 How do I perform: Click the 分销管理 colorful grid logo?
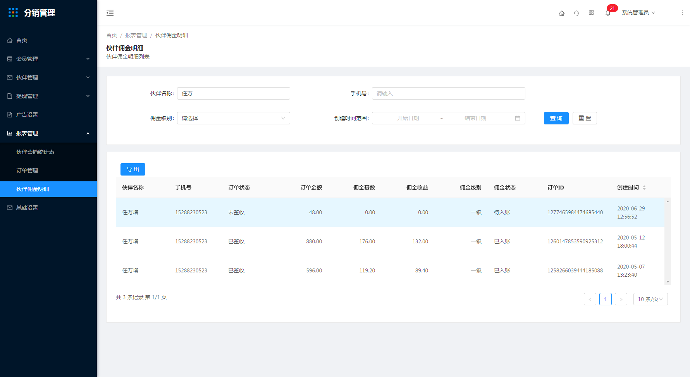(13, 13)
